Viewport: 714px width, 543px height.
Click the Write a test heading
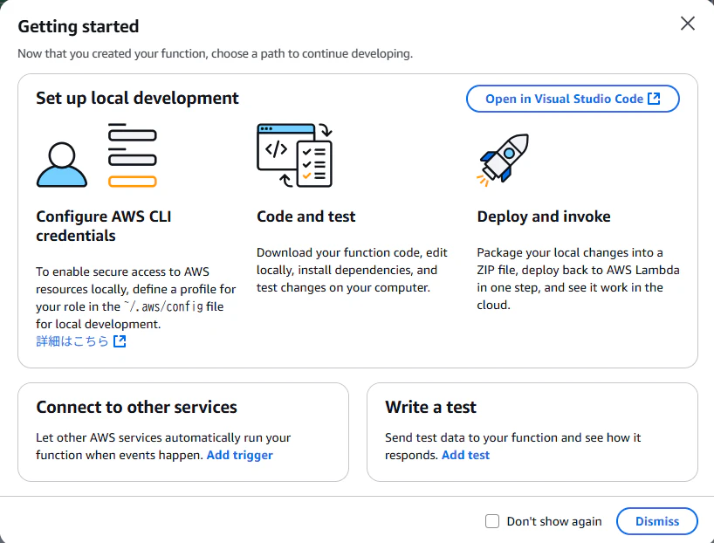click(430, 407)
